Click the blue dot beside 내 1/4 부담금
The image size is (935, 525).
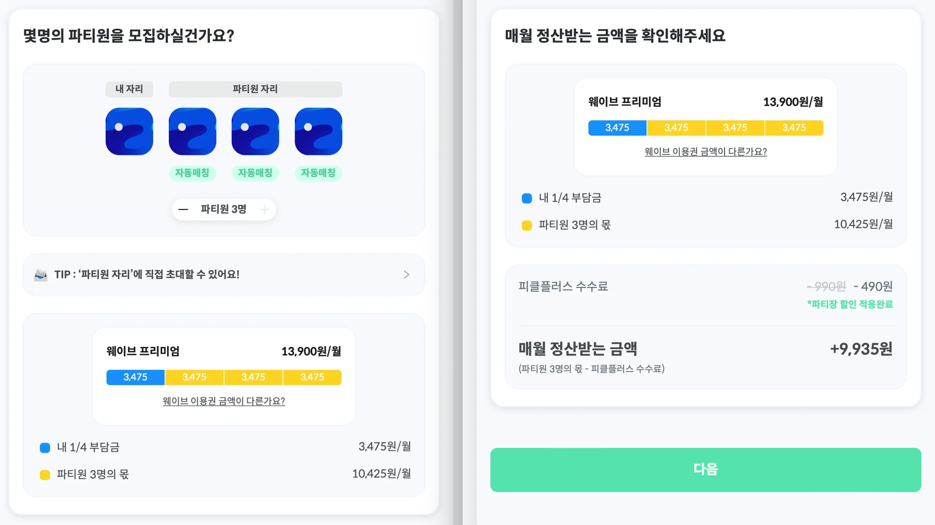coord(44,447)
